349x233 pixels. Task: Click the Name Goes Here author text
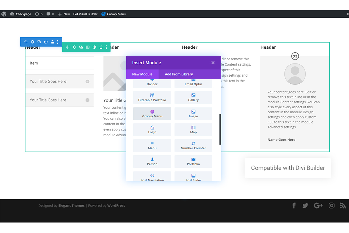point(281,140)
